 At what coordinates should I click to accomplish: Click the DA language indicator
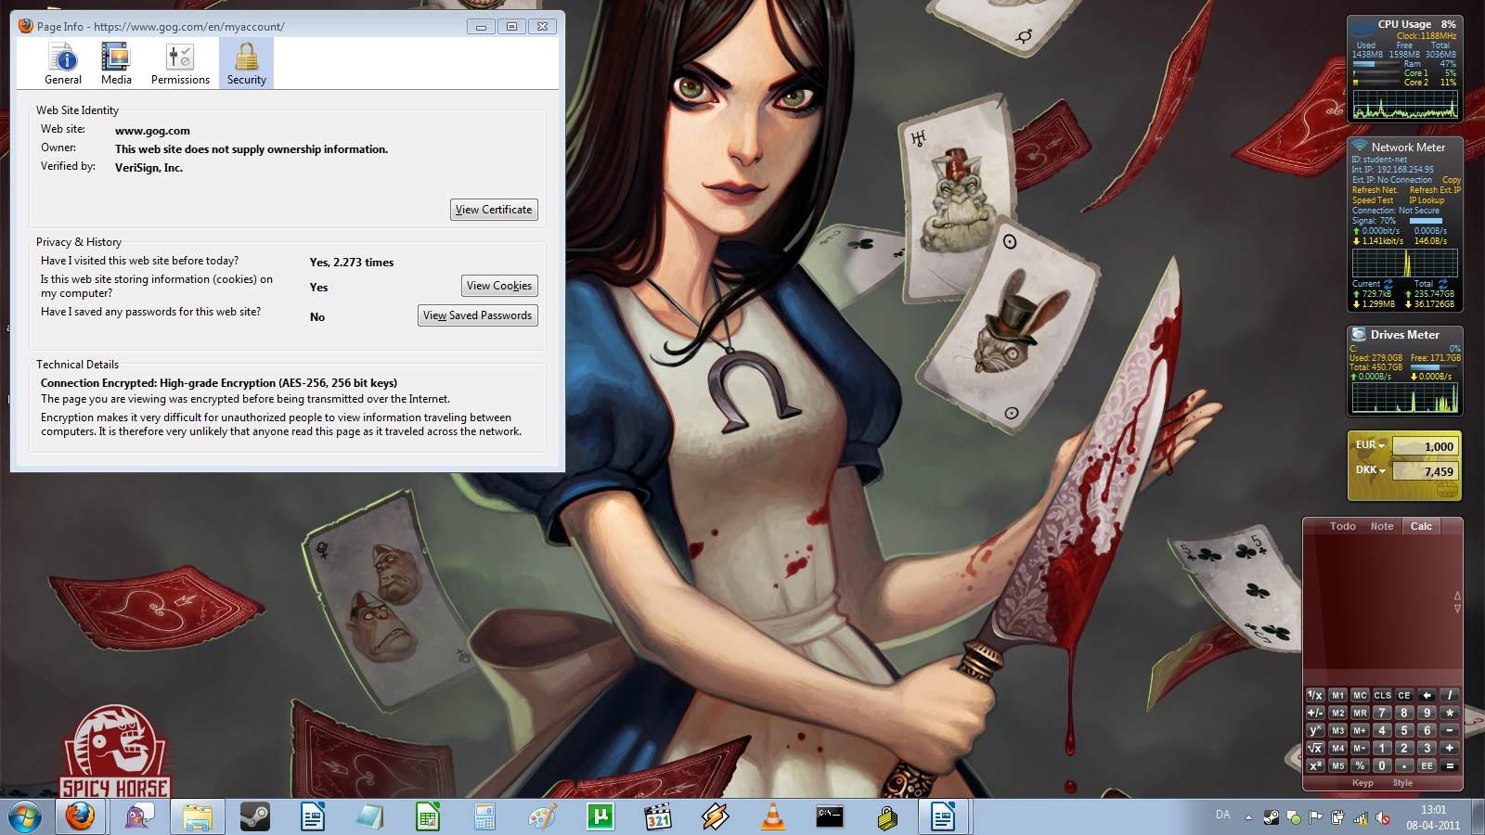(1223, 815)
